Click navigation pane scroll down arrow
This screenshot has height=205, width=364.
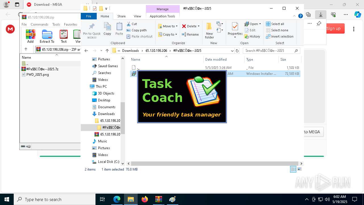tap(123, 163)
